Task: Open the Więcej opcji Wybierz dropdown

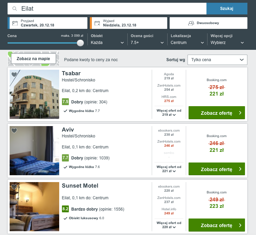Action: pyautogui.click(x=227, y=43)
